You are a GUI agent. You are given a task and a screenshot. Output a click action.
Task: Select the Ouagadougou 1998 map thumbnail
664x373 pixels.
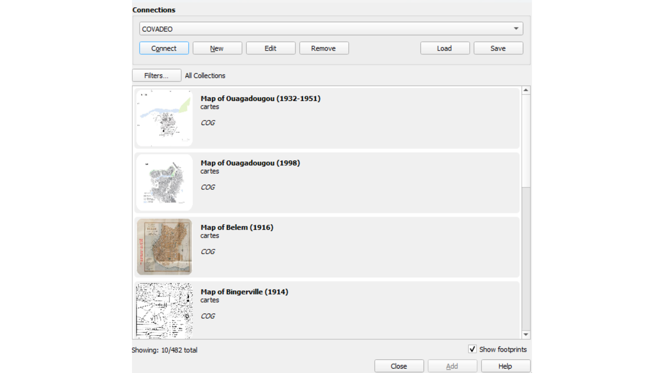164,182
